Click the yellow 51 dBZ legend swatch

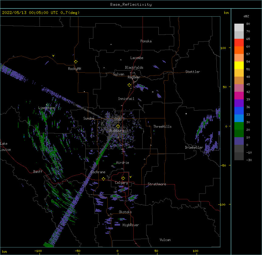(x=239, y=65)
